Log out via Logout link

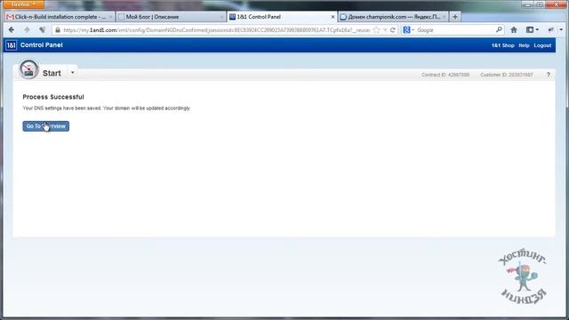542,45
